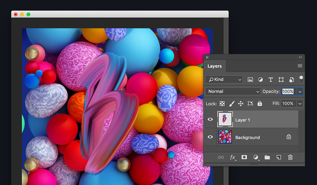Collapse the panel with double arrows

pyautogui.click(x=301, y=57)
